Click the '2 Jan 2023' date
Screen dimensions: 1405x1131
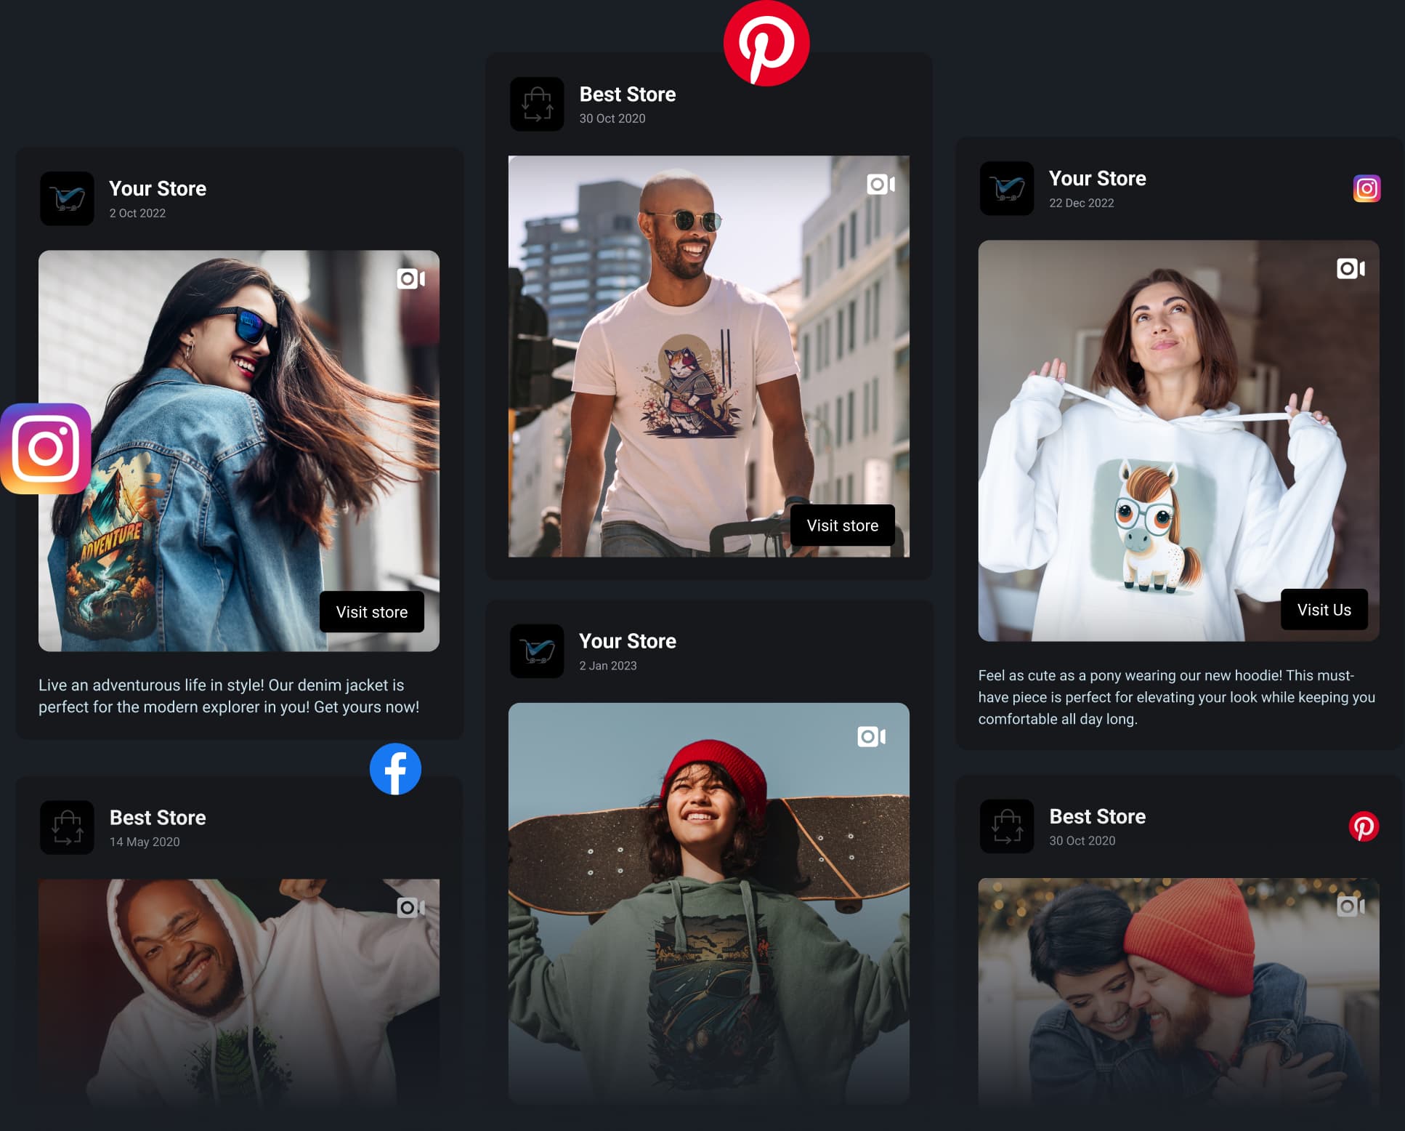608,666
